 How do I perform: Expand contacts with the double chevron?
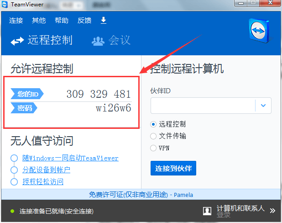click(272, 211)
